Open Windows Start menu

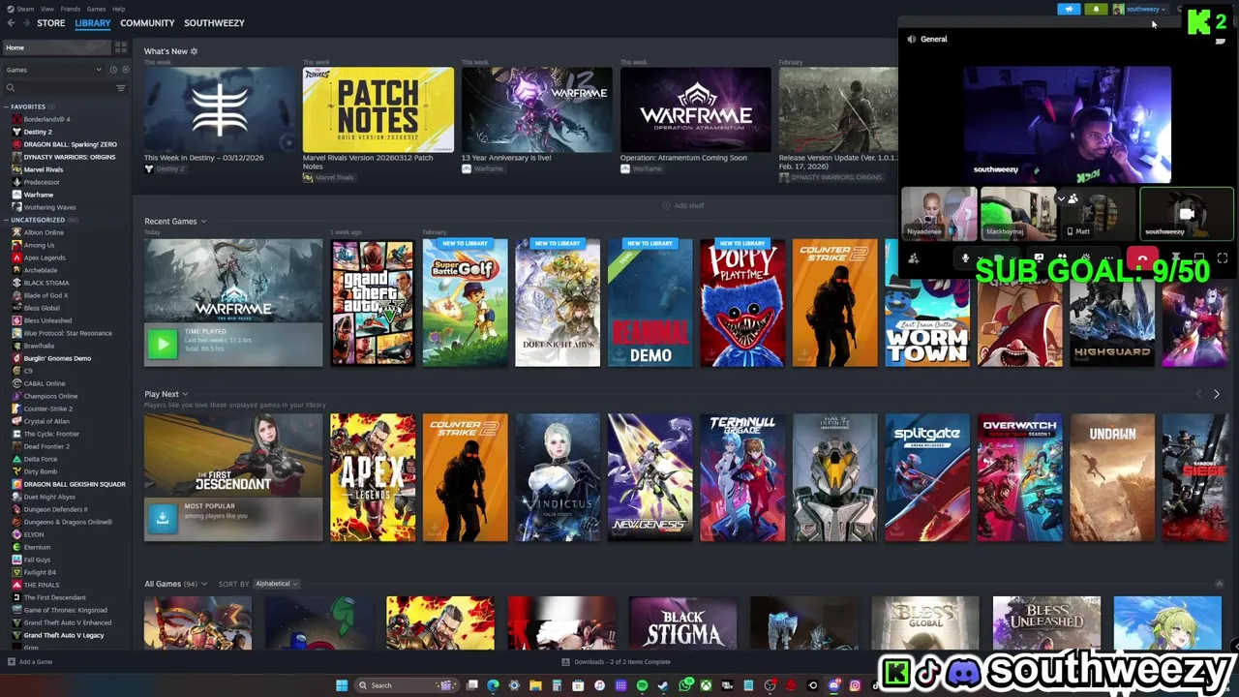coord(342,685)
